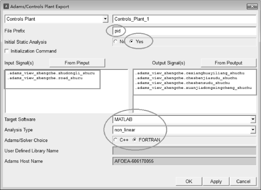Select Yes for Initial Static Analysis
The height and width of the screenshot is (190, 261).
pyautogui.click(x=132, y=42)
